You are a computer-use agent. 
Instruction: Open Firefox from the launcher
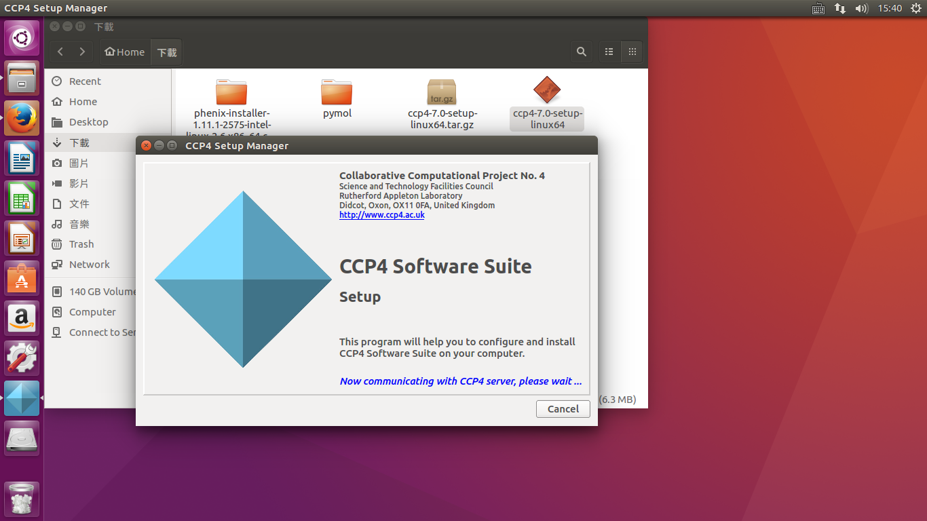click(22, 118)
